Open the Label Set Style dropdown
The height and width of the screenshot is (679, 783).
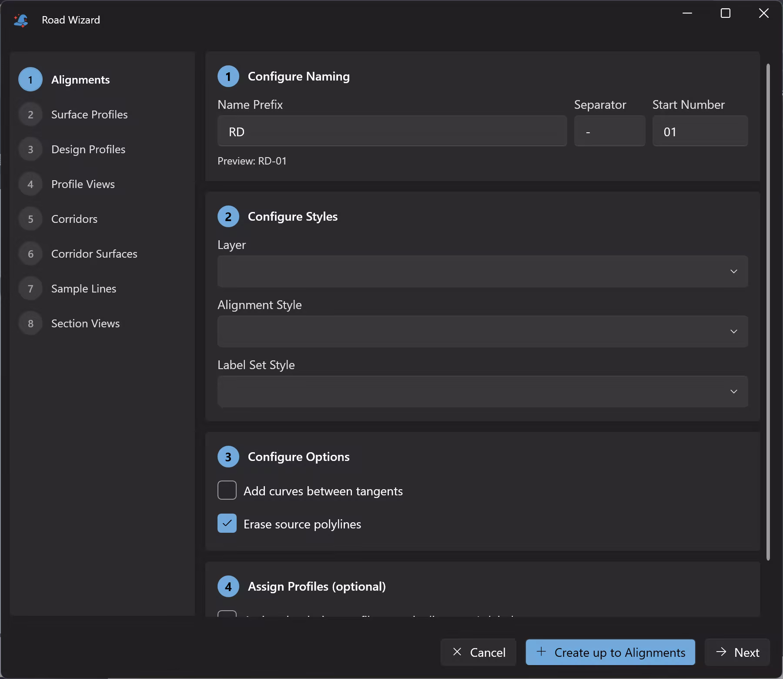[x=483, y=391]
